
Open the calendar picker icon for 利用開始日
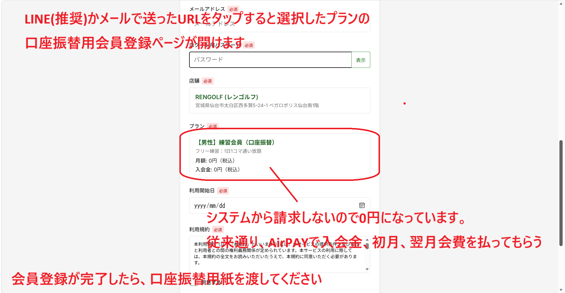coord(362,205)
